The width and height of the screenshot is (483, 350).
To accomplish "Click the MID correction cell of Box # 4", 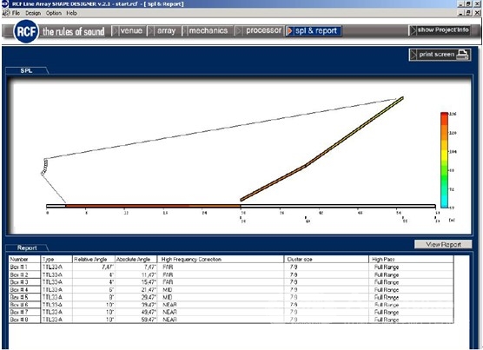I will tap(221, 290).
